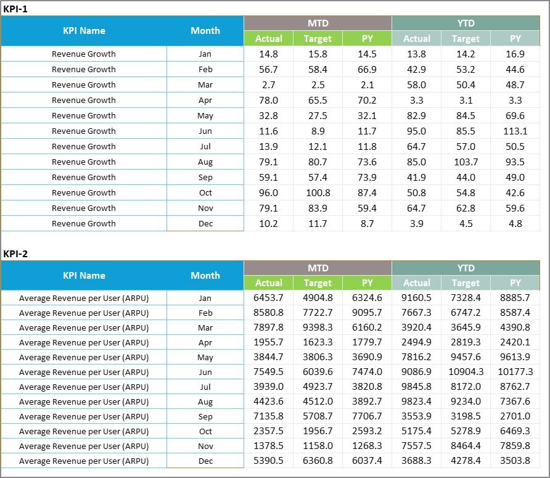Click the Revenue Growth label for March

[84, 84]
